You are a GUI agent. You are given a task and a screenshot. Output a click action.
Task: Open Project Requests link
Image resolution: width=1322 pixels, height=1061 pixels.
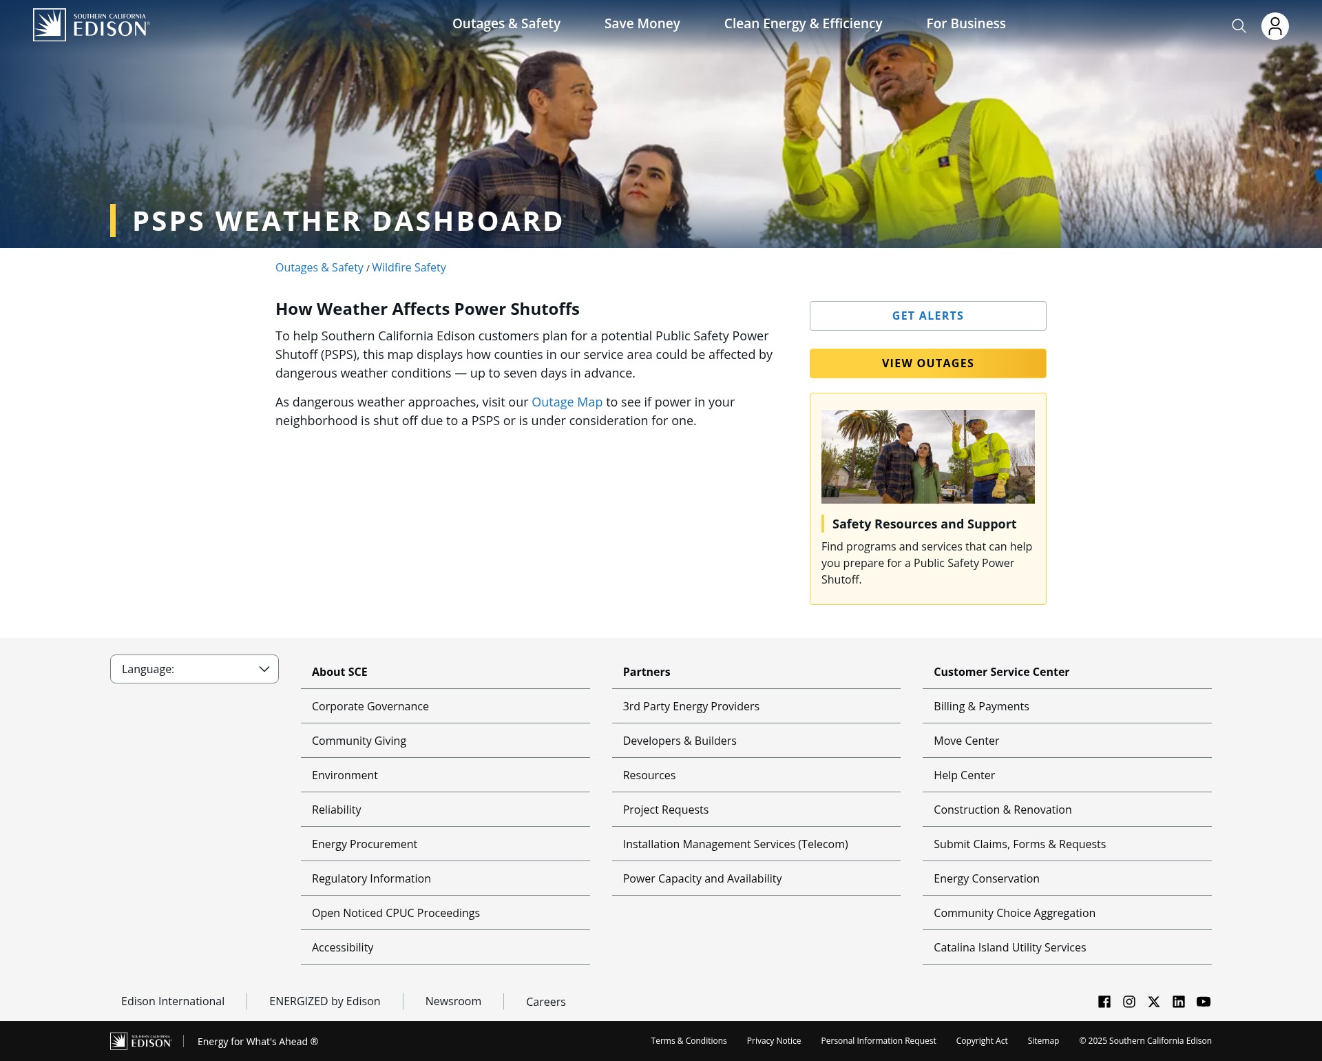pyautogui.click(x=665, y=810)
